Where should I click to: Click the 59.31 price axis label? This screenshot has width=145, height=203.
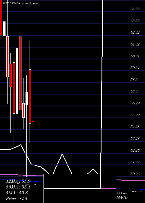[x=135, y=68]
